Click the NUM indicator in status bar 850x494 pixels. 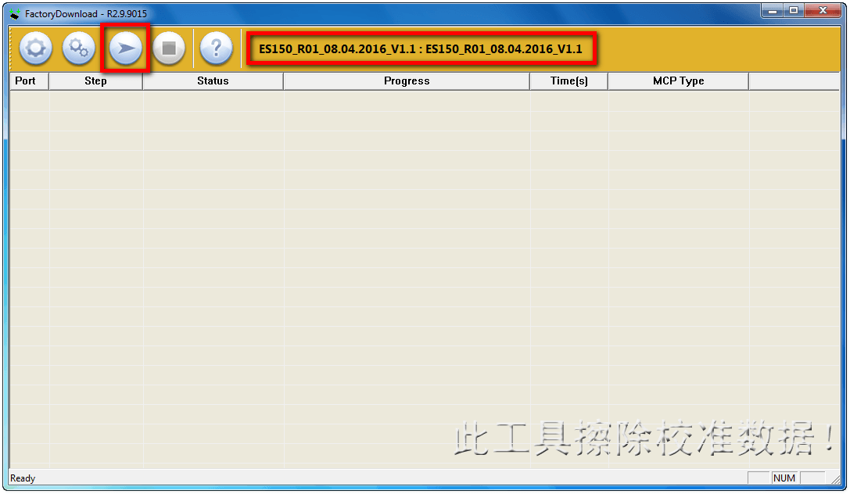(x=784, y=478)
